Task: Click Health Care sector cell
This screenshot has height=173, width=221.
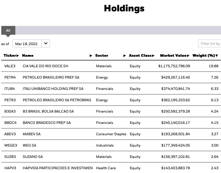Action: [x=106, y=168]
